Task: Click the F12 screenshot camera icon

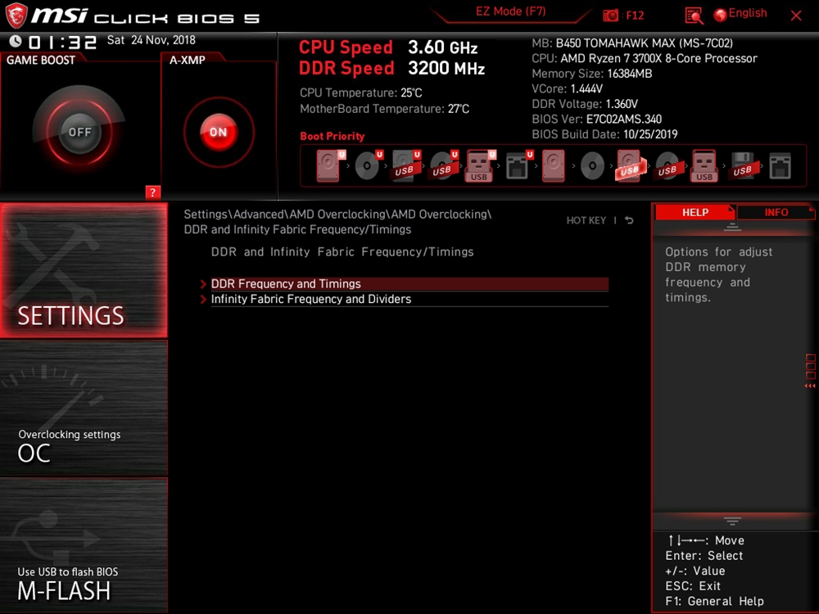Action: coord(610,15)
